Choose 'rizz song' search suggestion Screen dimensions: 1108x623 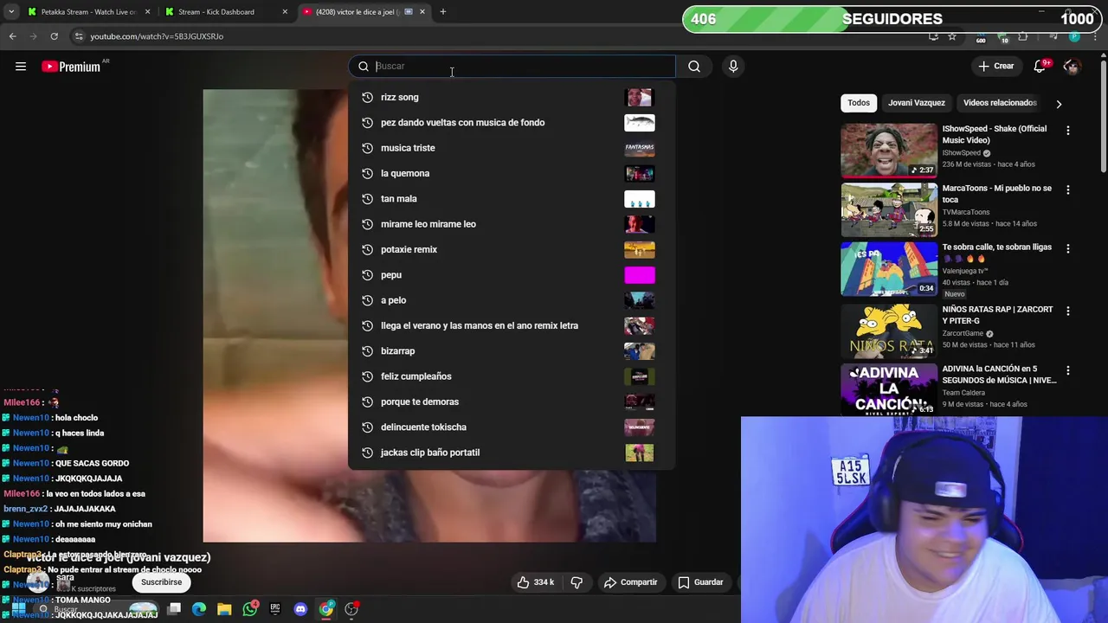tap(512, 97)
